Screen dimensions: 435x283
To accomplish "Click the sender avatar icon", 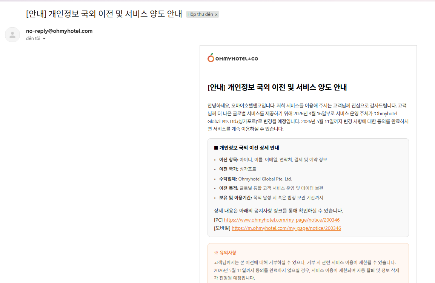I will [x=12, y=35].
